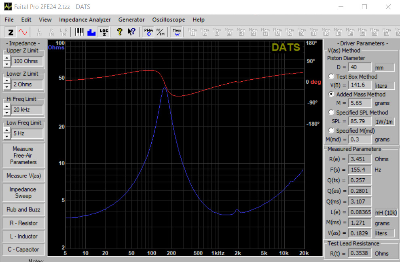Select the Mem 9 slot icon
The image size is (400, 262).
pos(290,32)
